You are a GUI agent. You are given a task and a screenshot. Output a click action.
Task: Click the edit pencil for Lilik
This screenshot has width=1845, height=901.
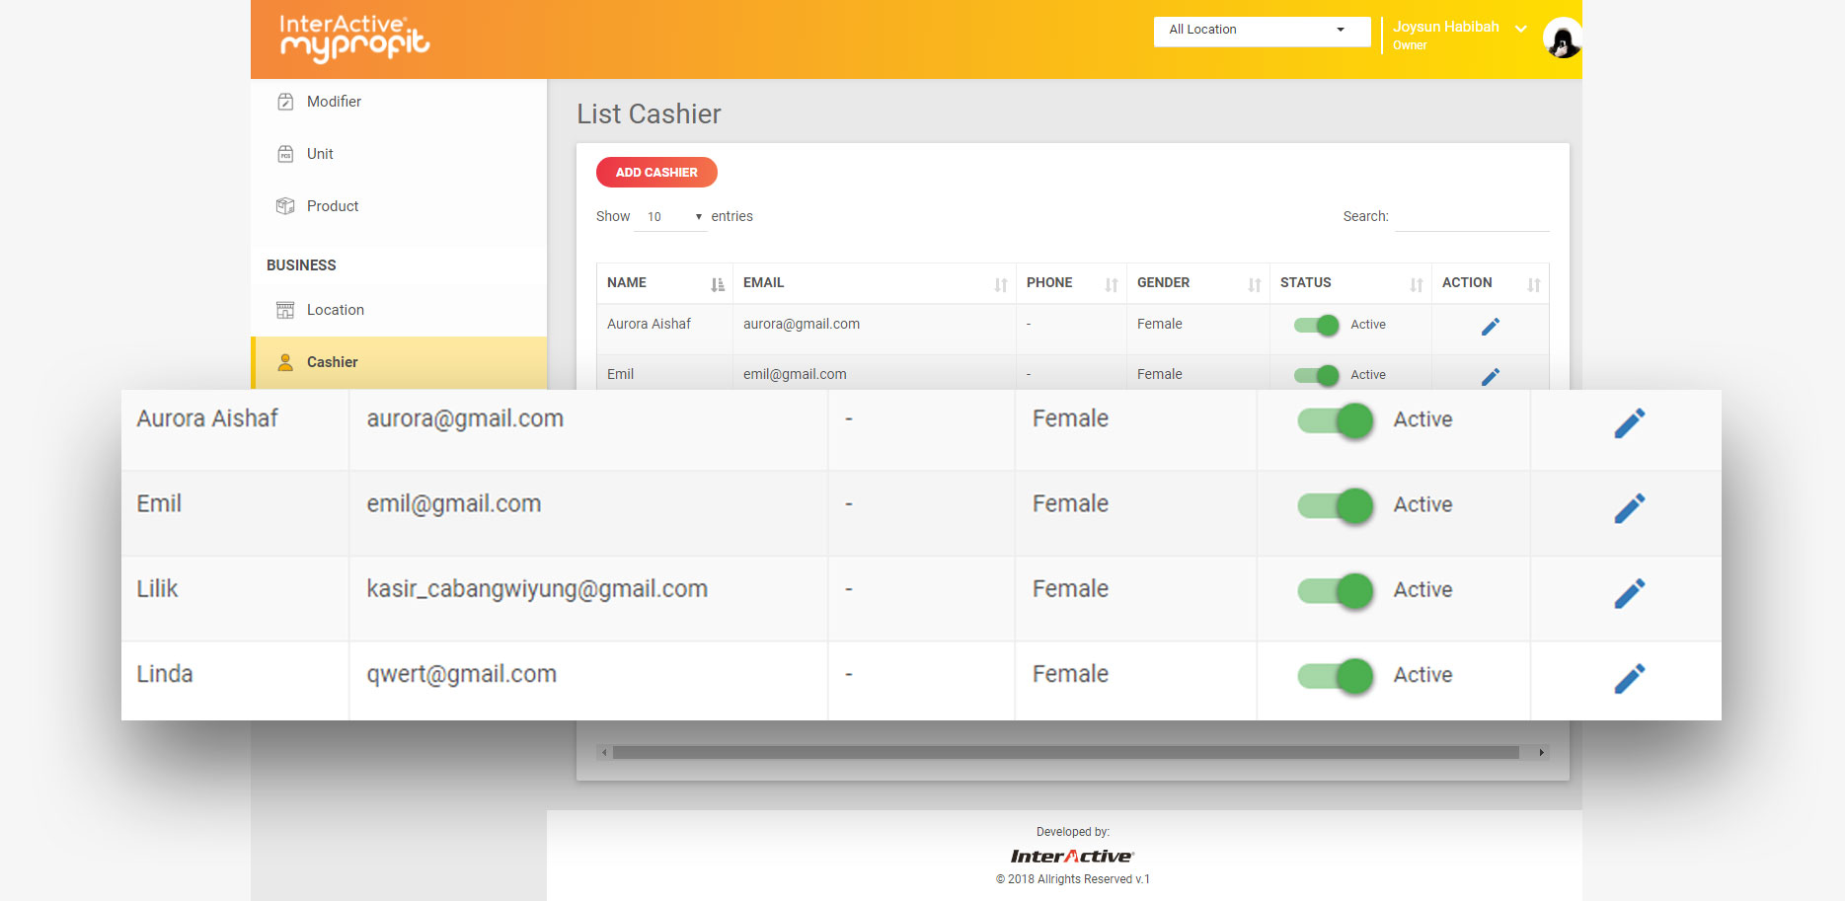[x=1629, y=593]
